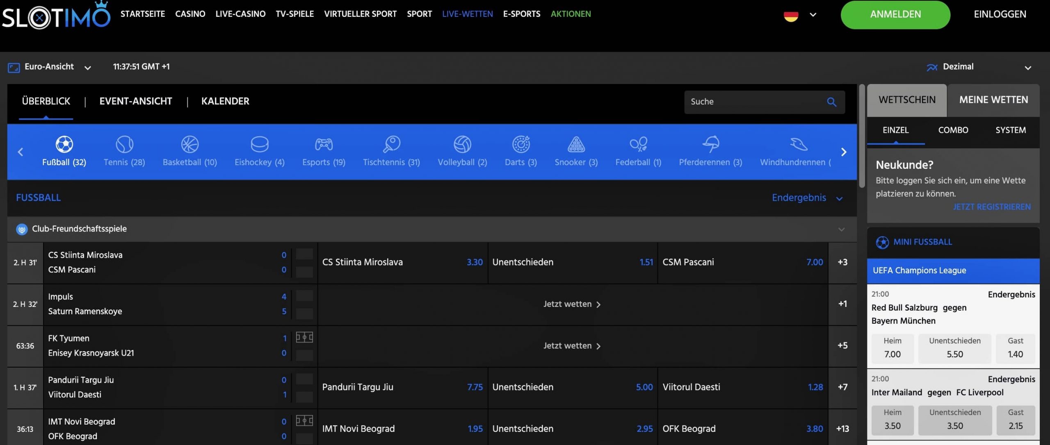This screenshot has height=445, width=1050.
Task: Click the betslip panel vertical scrollbar
Action: click(x=862, y=136)
